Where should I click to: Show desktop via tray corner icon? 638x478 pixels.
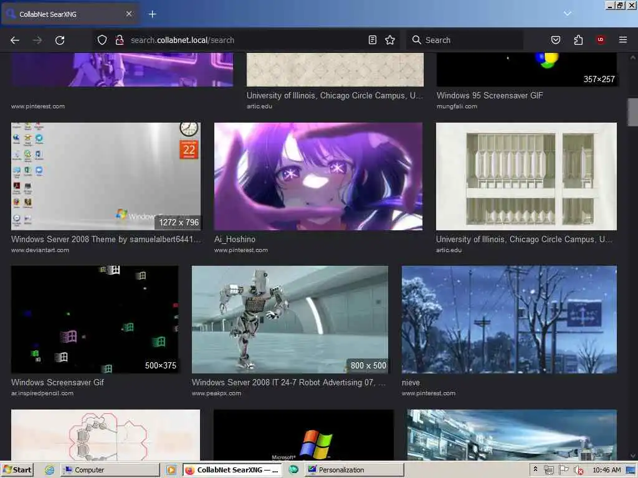click(x=631, y=470)
